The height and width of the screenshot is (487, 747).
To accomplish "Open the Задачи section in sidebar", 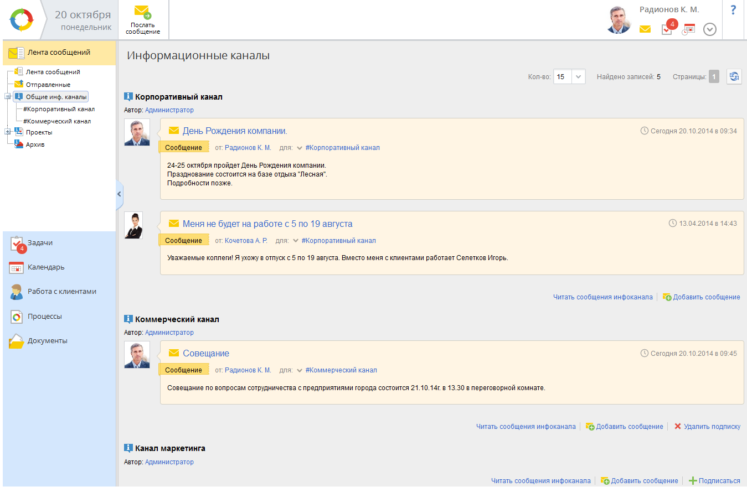I will point(40,243).
